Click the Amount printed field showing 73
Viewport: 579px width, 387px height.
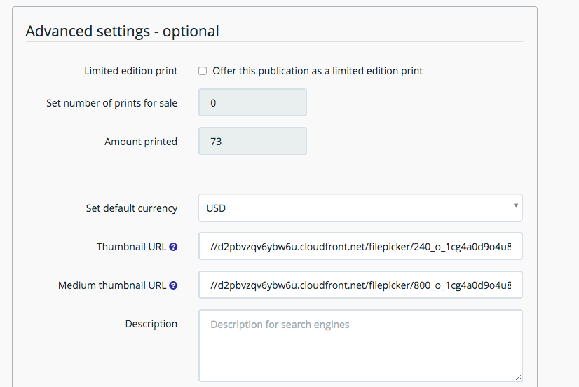pos(252,141)
